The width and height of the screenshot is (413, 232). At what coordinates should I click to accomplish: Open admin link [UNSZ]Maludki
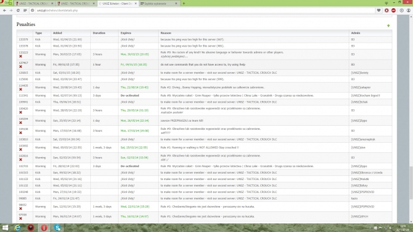(360, 179)
